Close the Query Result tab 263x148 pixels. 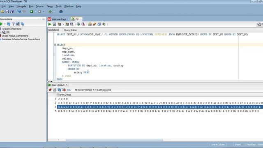[x=67, y=85]
